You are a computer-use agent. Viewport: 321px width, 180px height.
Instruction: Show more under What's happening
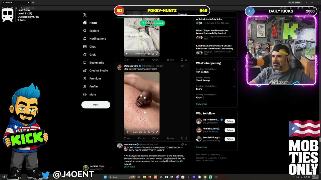[202, 104]
